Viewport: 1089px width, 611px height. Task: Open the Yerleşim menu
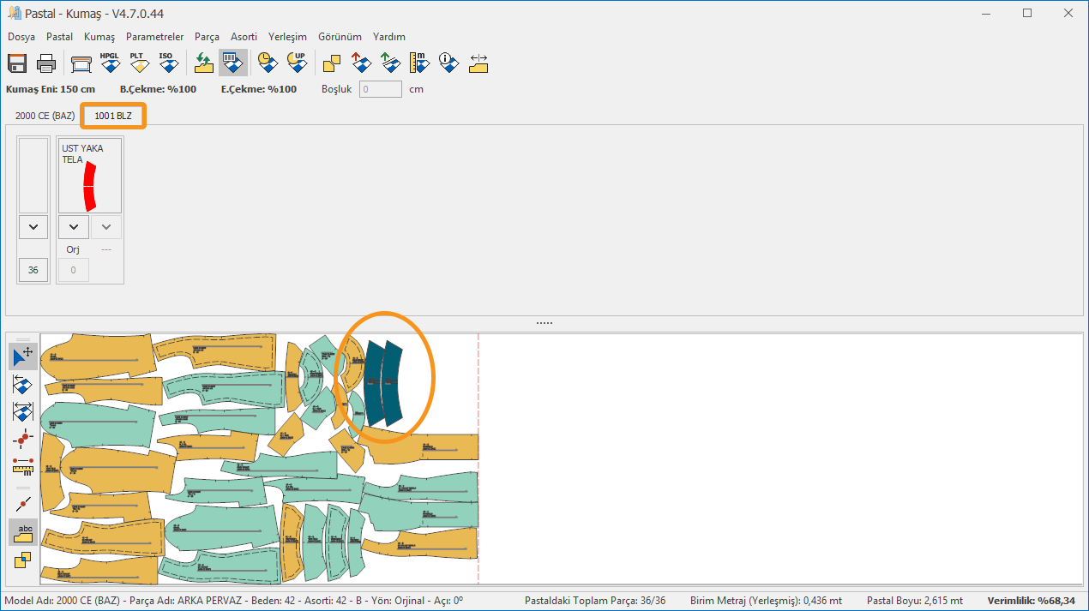point(287,37)
